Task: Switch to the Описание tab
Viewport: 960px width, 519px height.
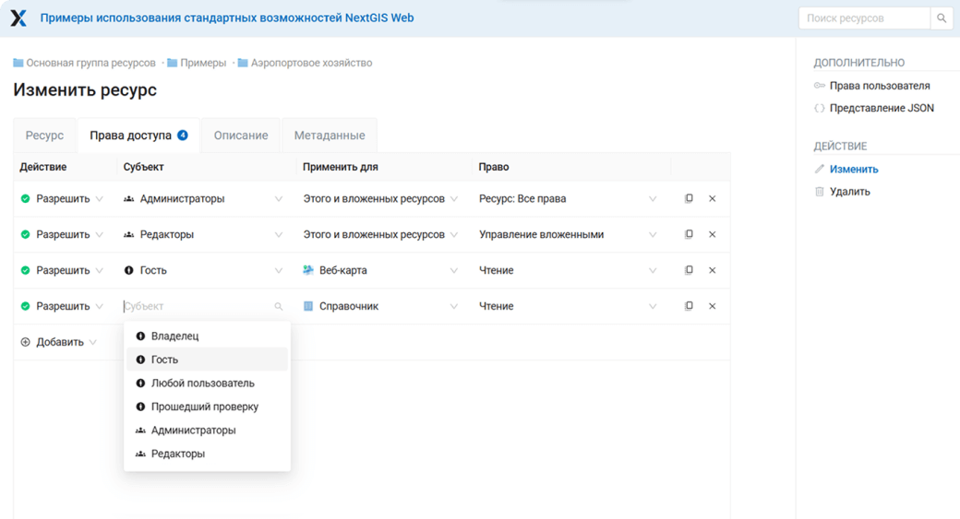Action: [x=241, y=136]
